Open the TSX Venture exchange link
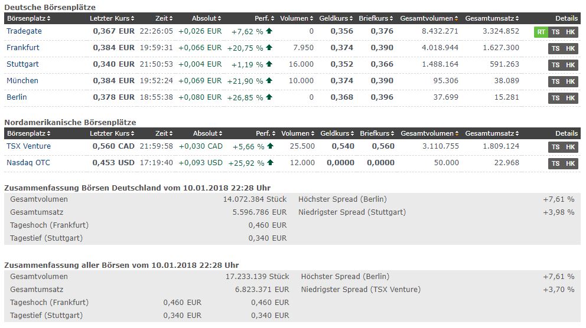 (28, 146)
